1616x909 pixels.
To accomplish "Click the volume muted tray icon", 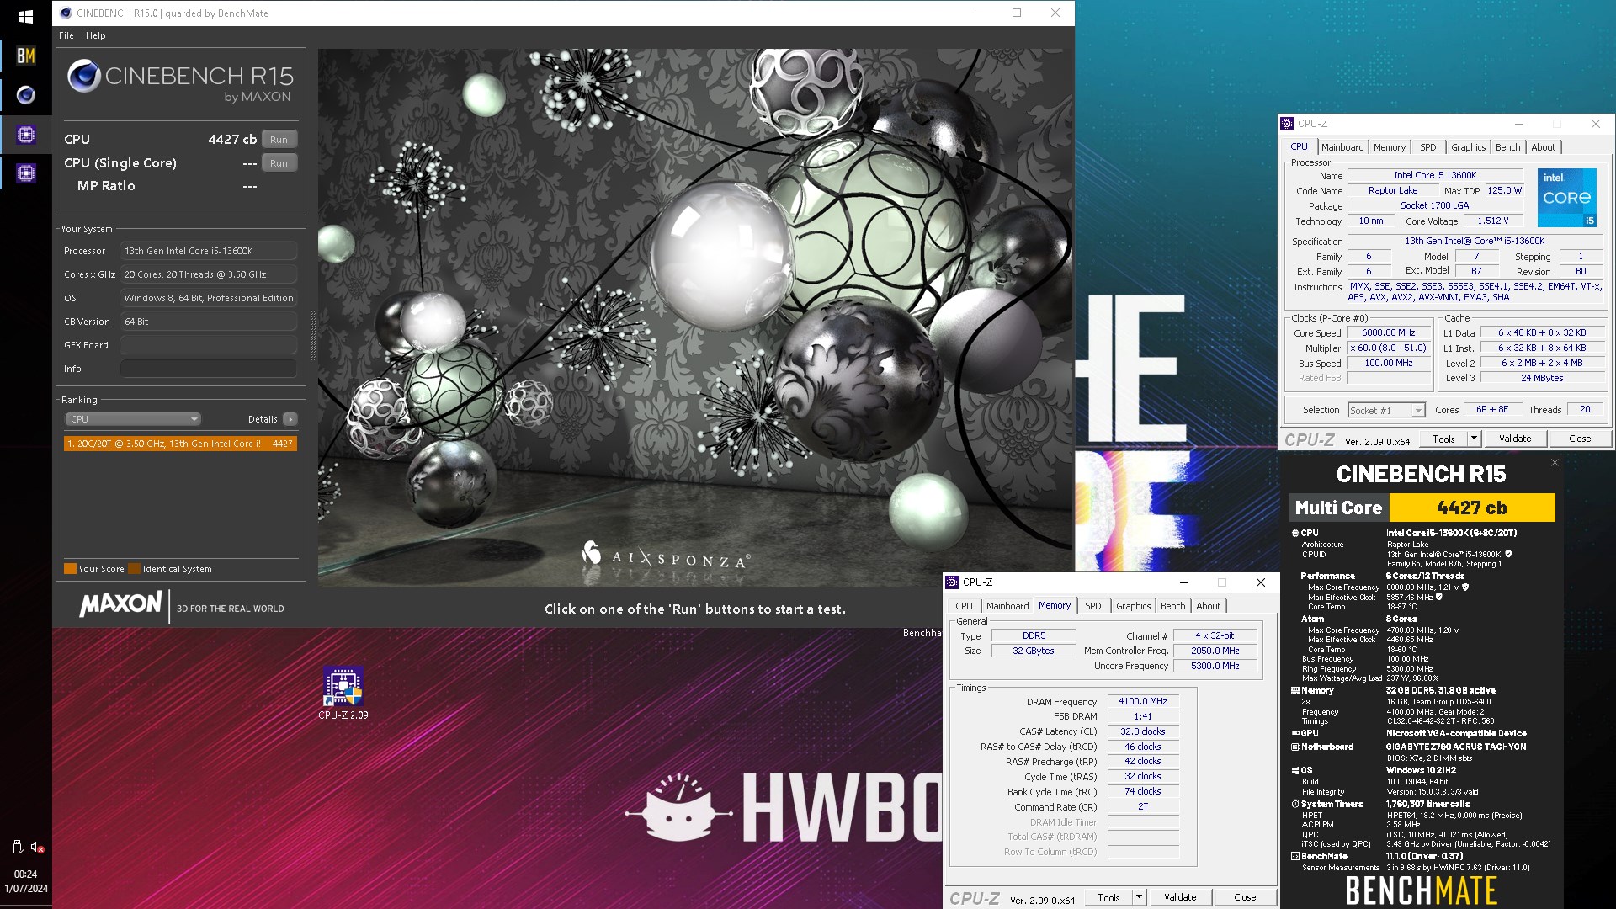I will coord(37,848).
